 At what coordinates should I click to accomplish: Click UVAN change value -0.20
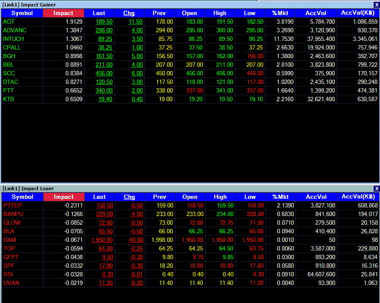click(x=137, y=283)
